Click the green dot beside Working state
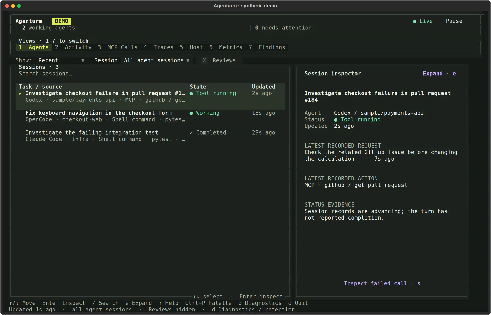 click(191, 113)
